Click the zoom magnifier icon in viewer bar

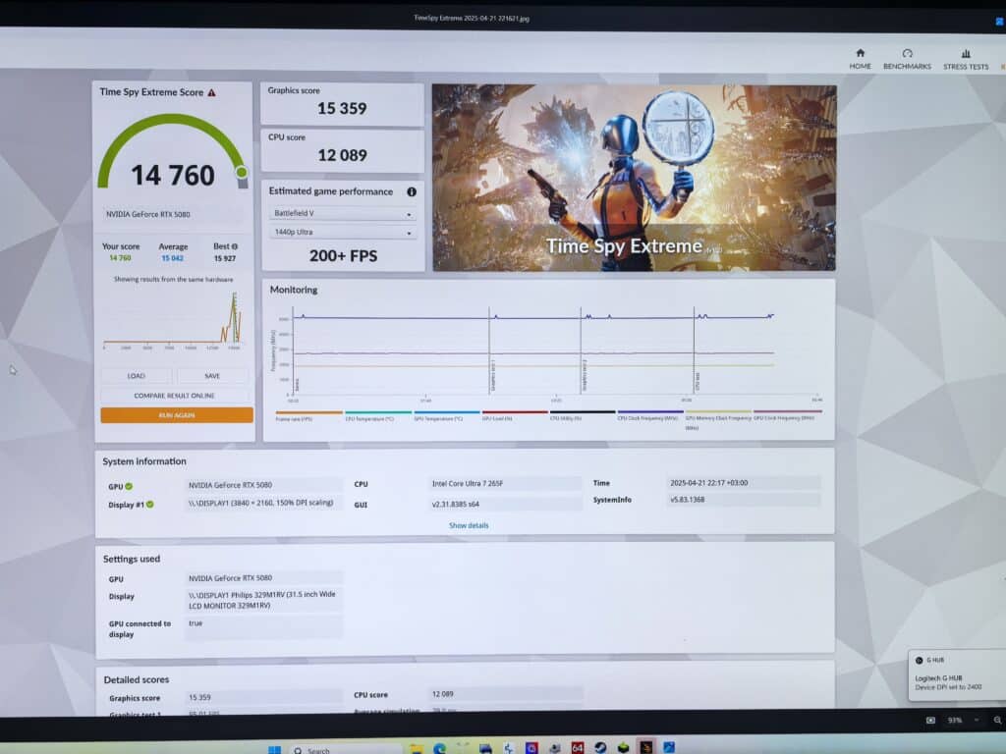(x=998, y=720)
